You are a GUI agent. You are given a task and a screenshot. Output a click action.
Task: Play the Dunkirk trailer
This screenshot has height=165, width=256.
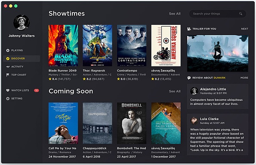pos(218,53)
